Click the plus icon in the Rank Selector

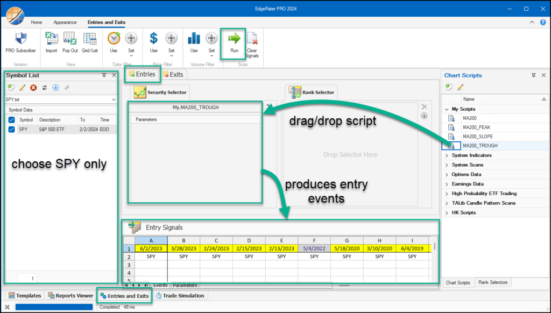(424, 116)
